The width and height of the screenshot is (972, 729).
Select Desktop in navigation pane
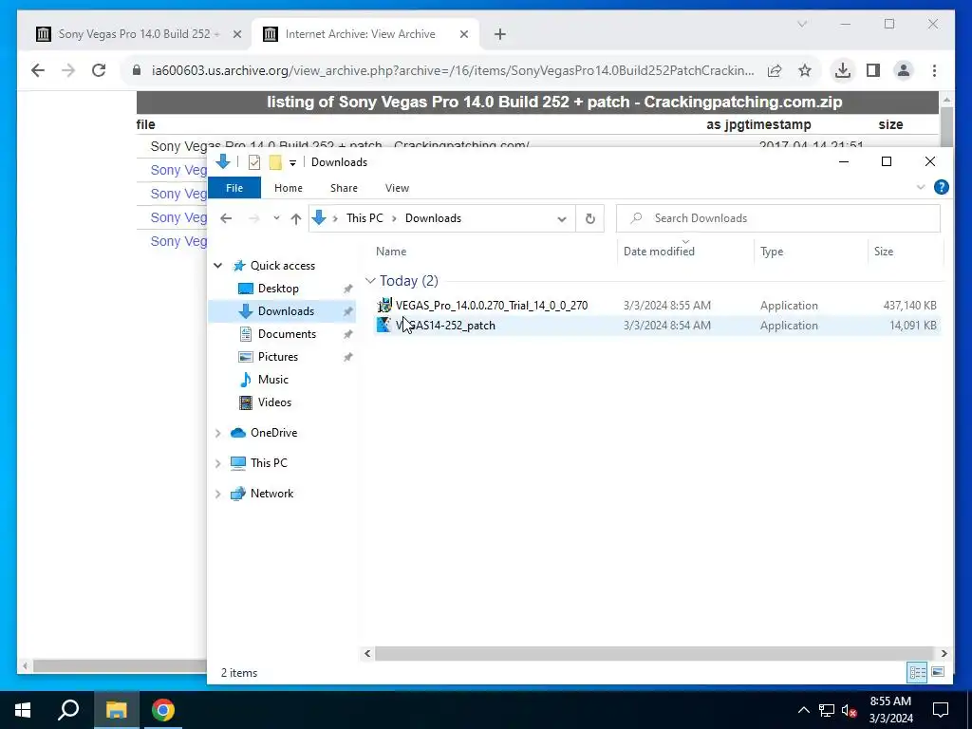point(278,289)
